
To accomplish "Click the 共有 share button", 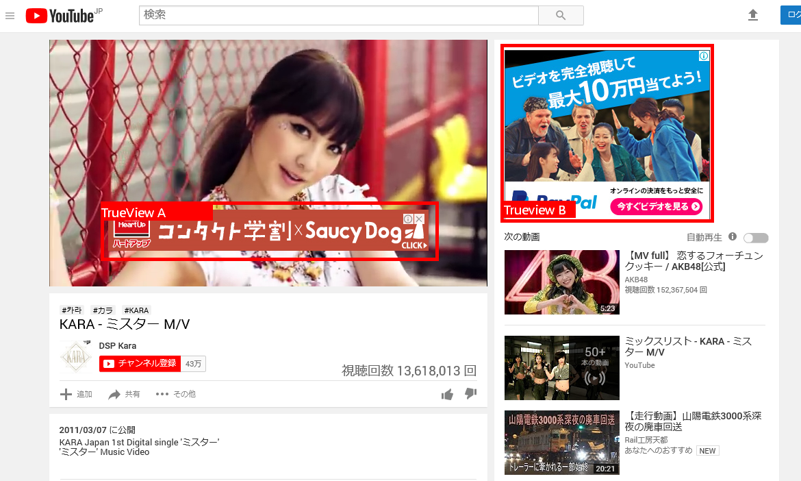I will point(124,394).
